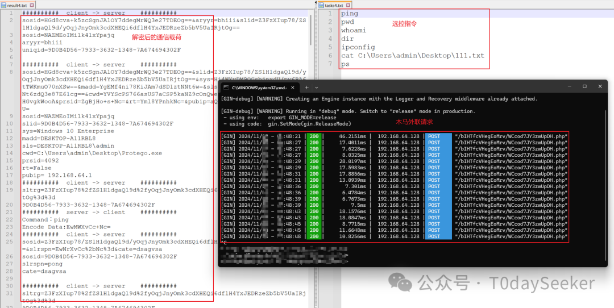Click the 'prsid=4092' line
This screenshot has width=614, height=308.
click(x=41, y=160)
